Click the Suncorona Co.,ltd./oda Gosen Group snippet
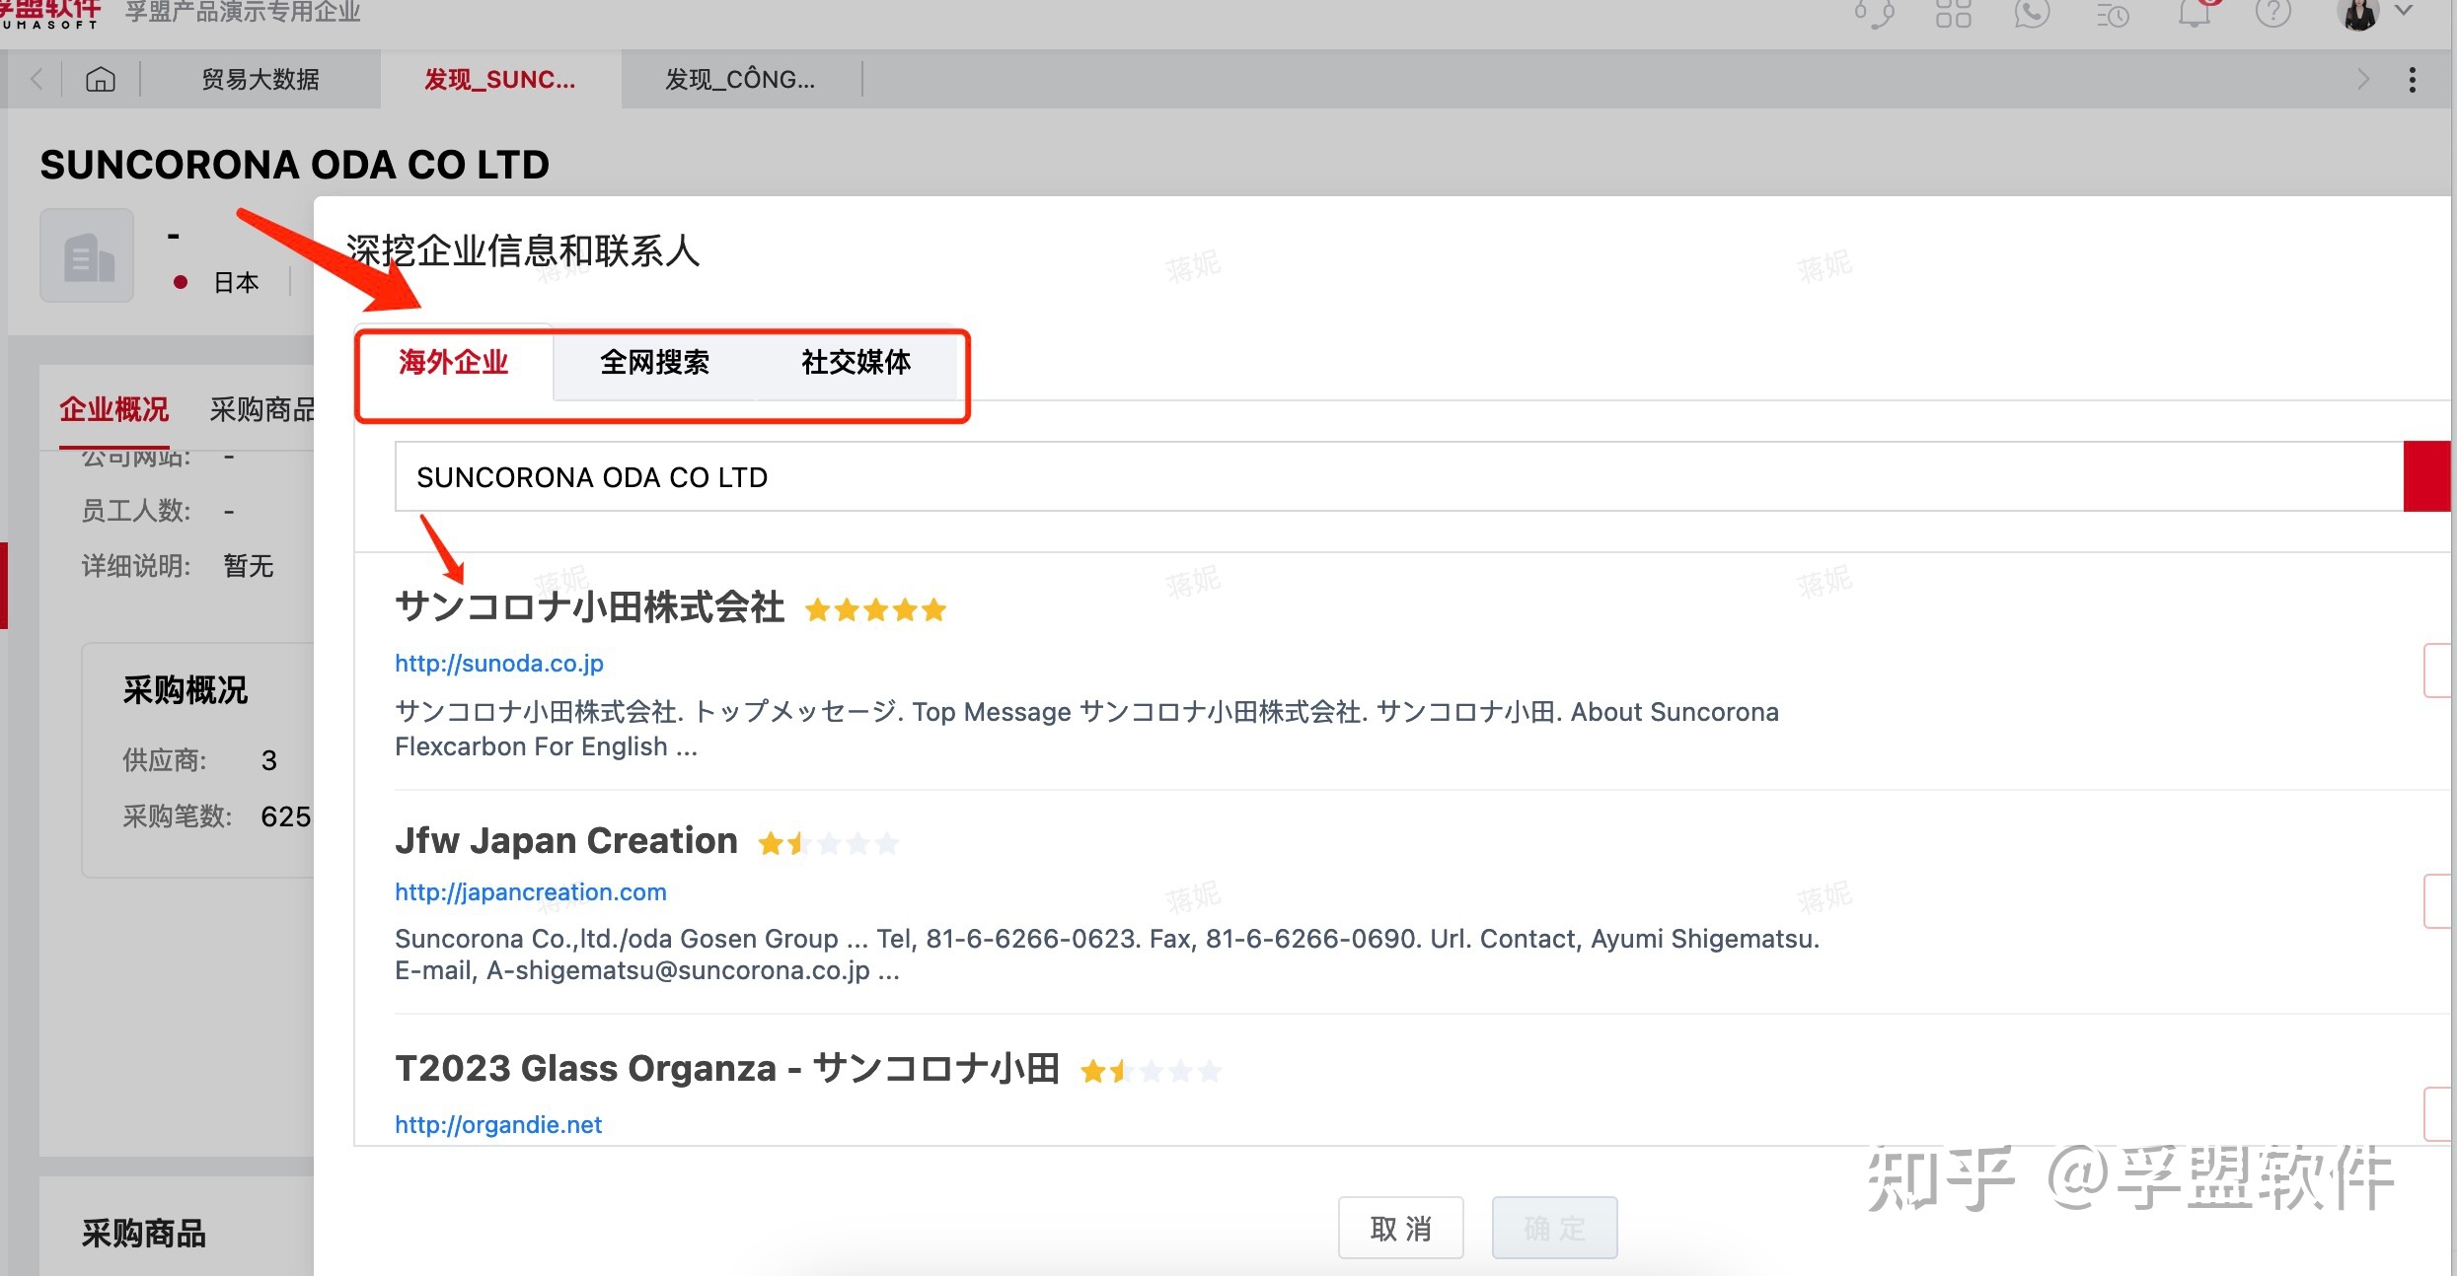 (1107, 954)
